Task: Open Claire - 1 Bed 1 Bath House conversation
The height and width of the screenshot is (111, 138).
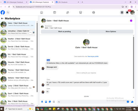Action: coord(18,25)
